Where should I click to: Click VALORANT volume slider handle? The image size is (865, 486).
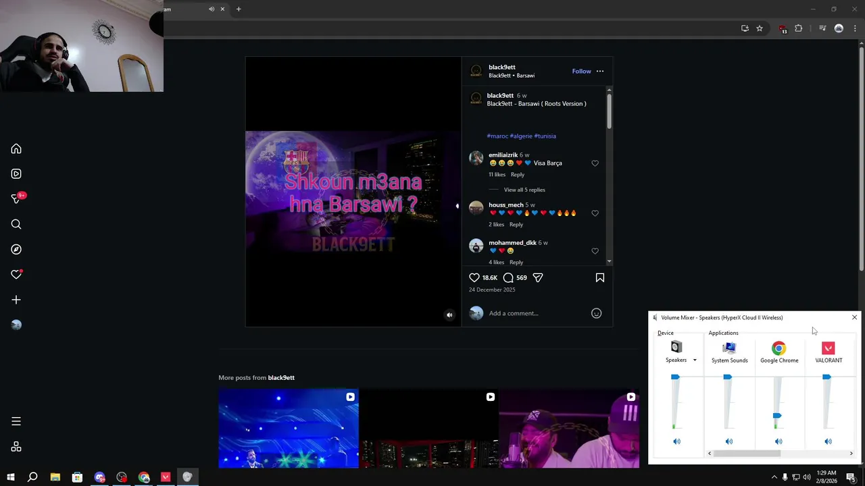click(826, 377)
